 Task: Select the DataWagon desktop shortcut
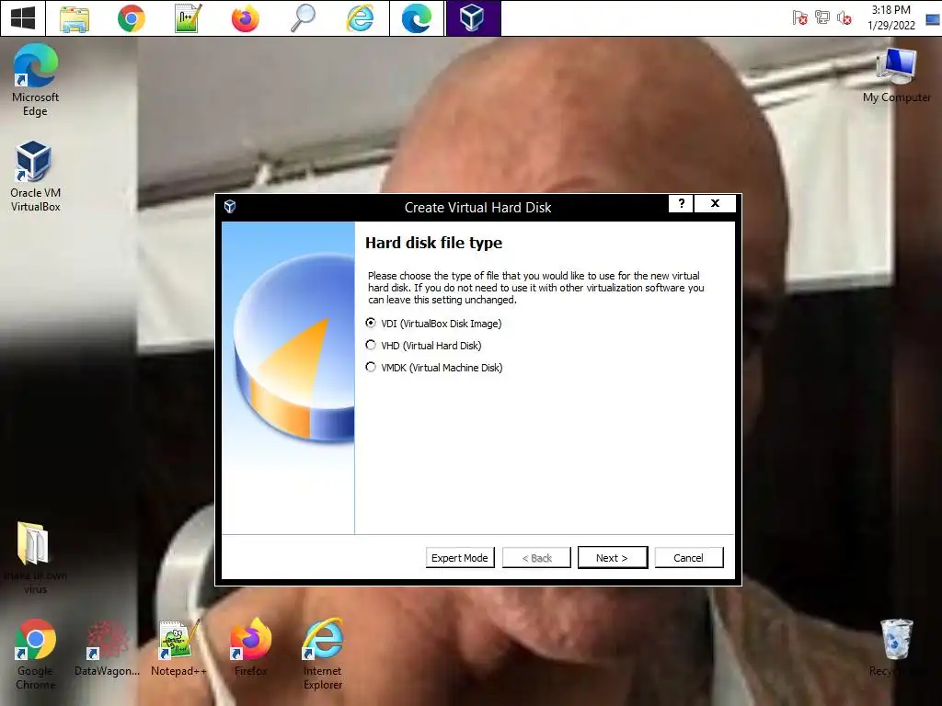coord(107,649)
